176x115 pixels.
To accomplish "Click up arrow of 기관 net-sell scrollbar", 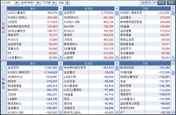I will [173, 64].
